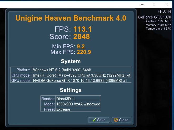The image size is (174, 130).
Task: Maximize the Heaven Benchmark window
Action: (154, 4)
